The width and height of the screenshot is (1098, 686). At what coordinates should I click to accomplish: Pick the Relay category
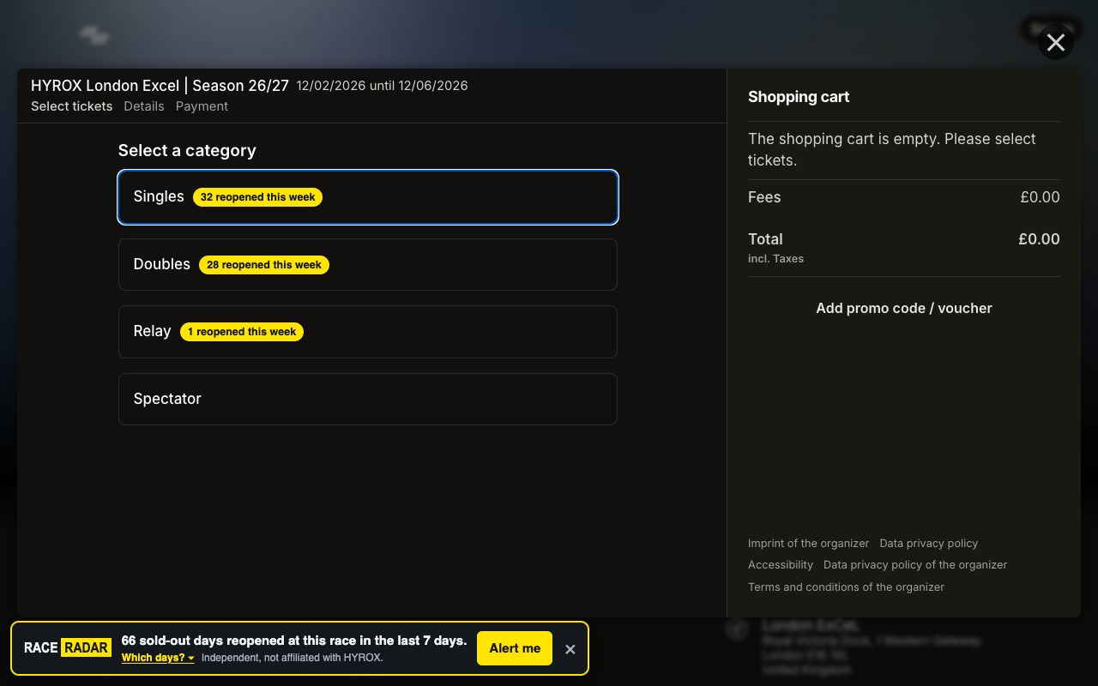[x=368, y=332]
